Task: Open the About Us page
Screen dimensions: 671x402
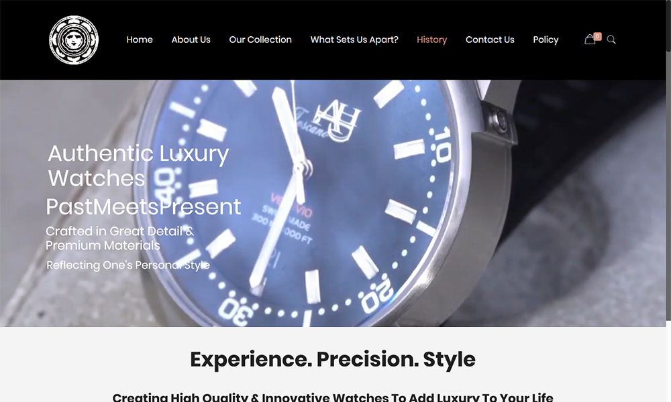Action: pyautogui.click(x=191, y=40)
